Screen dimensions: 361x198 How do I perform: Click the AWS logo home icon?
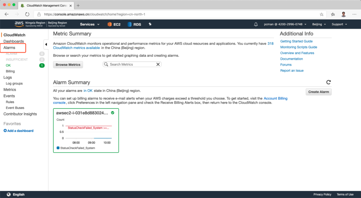pyautogui.click(x=19, y=24)
